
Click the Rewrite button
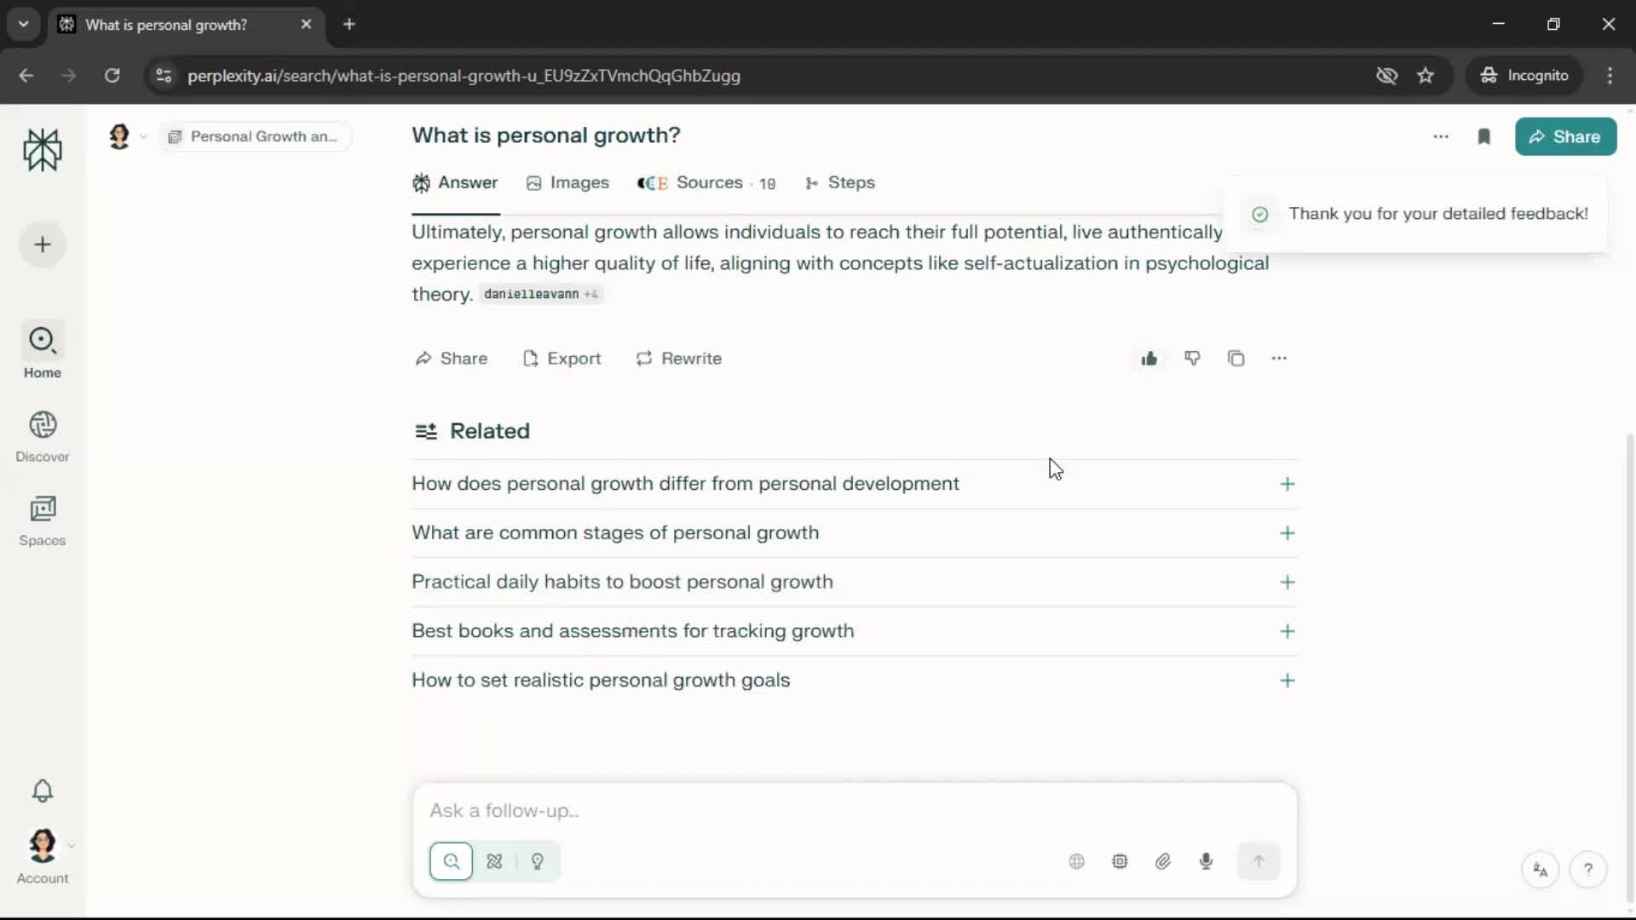(x=679, y=359)
